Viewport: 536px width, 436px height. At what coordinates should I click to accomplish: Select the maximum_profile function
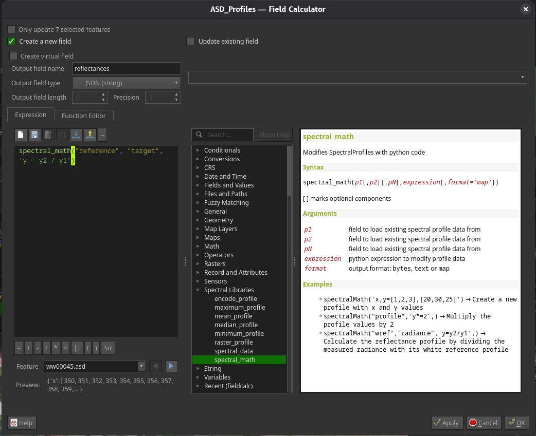[x=240, y=308]
